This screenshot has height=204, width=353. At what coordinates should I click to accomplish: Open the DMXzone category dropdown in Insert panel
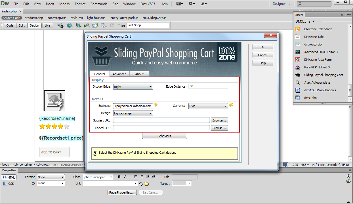pos(305,21)
